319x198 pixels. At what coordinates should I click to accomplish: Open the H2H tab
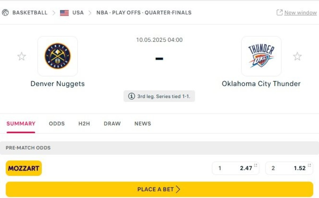(84, 124)
